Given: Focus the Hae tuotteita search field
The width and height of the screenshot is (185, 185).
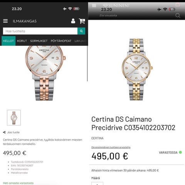Looking at the screenshot, I should (x=40, y=31).
